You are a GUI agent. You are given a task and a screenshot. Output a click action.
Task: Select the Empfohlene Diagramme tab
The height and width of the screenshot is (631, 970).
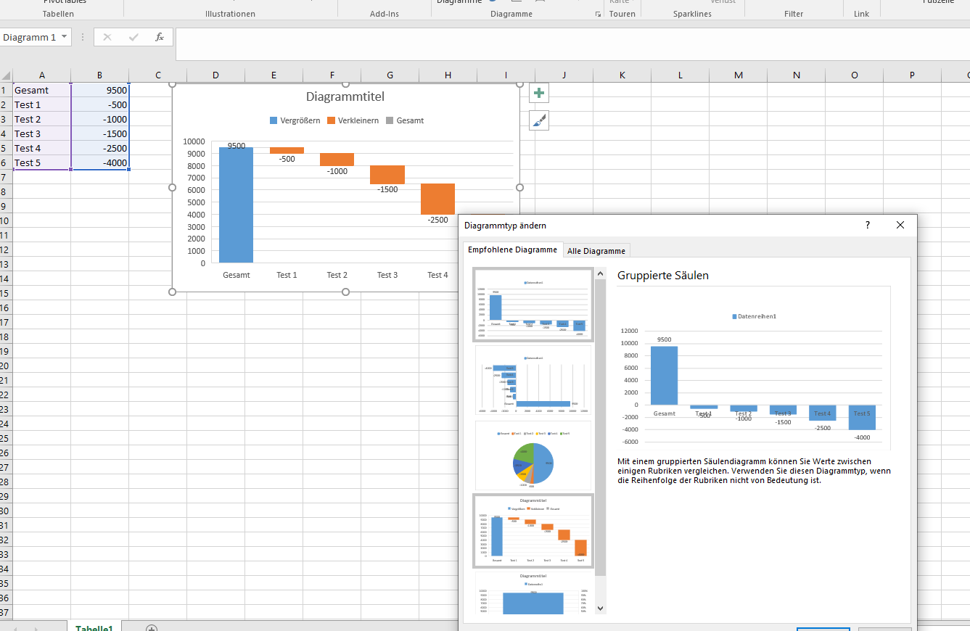point(513,249)
